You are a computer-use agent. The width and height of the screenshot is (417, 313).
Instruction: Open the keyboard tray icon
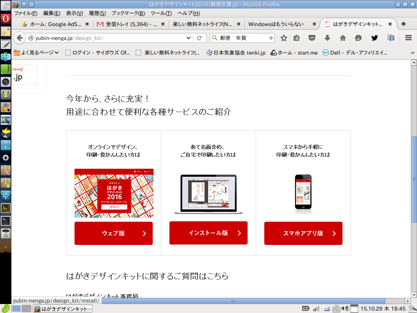[336, 309]
